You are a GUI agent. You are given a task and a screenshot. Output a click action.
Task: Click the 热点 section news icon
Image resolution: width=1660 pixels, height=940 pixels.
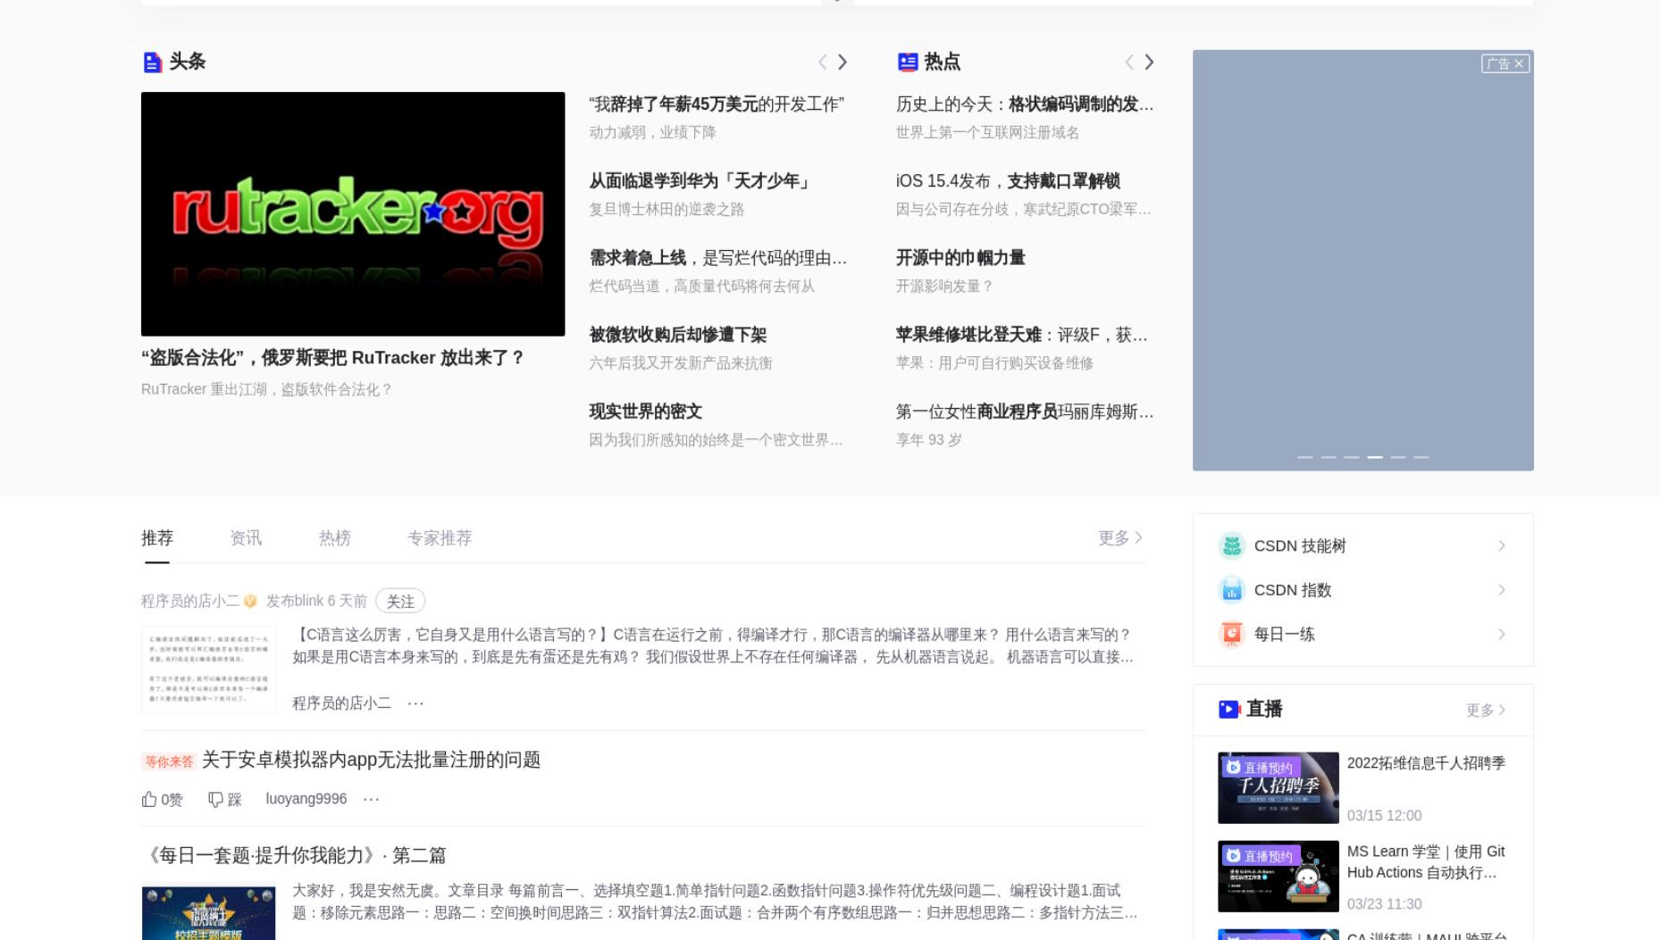(x=908, y=62)
